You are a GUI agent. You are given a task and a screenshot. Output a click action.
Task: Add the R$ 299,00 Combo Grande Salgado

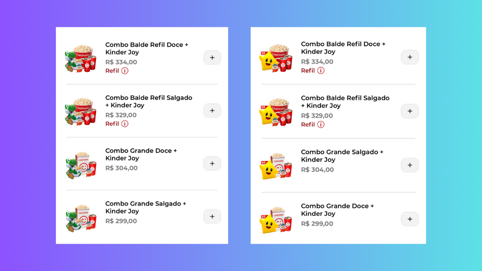pos(212,216)
